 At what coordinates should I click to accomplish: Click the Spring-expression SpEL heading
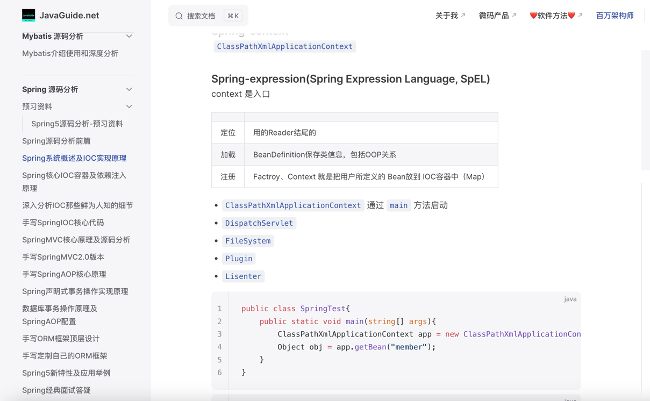click(351, 79)
